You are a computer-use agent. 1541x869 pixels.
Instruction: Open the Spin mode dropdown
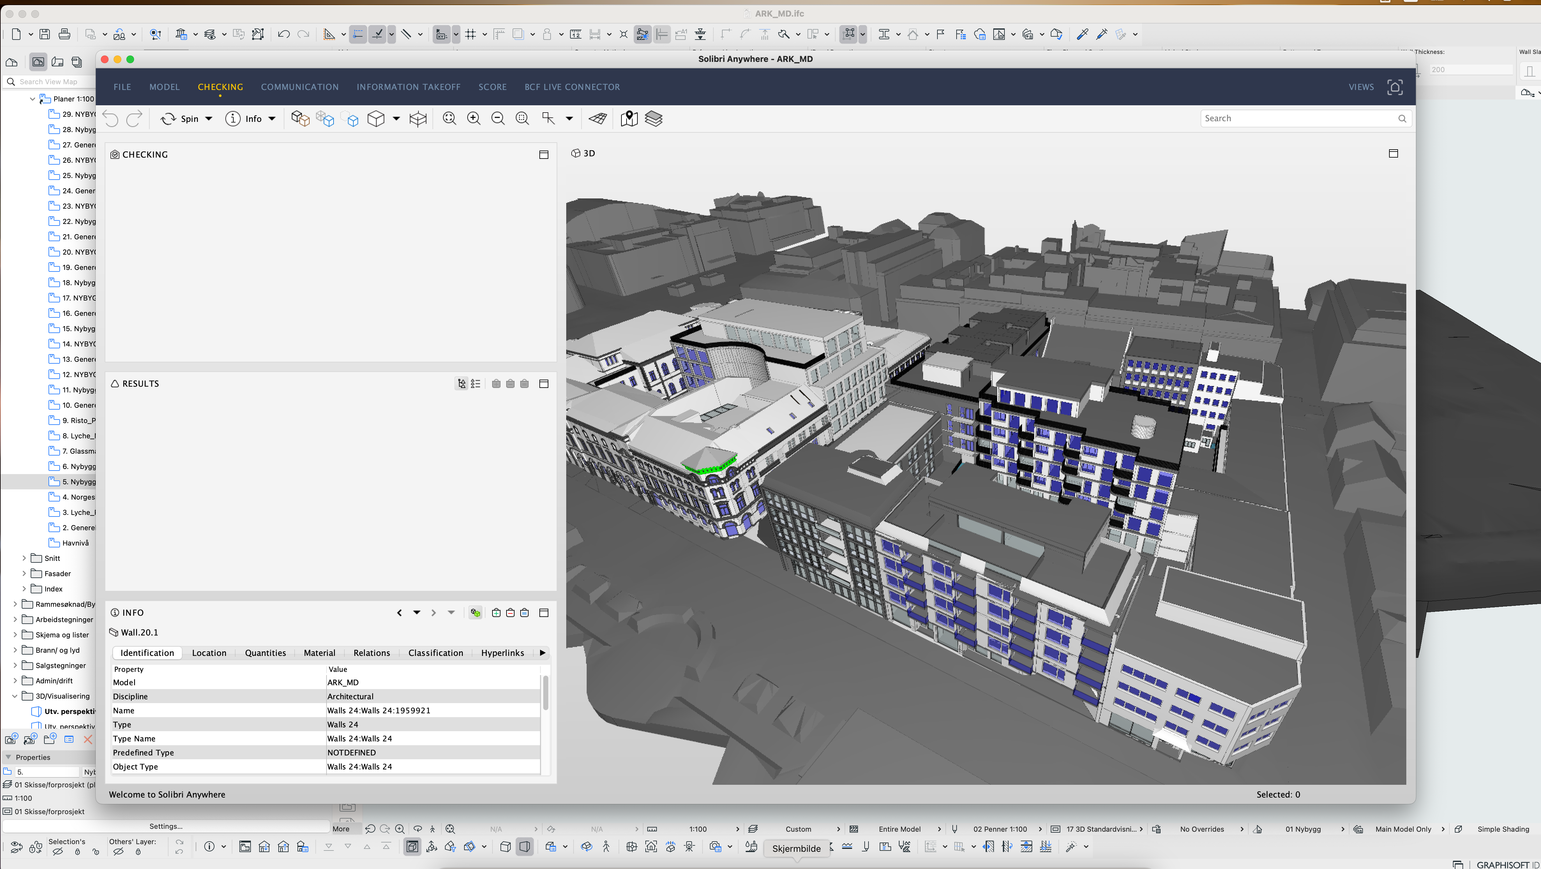(x=209, y=118)
